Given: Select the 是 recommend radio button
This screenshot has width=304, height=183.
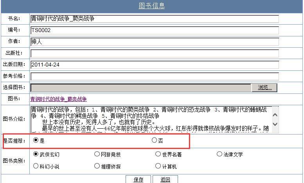Looking at the screenshot, I should pos(36,140).
